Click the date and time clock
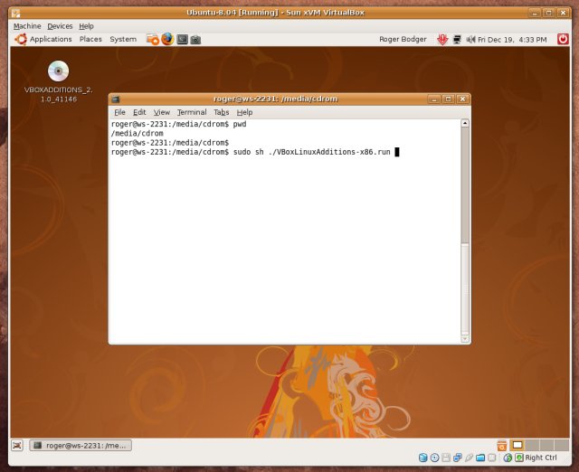 click(x=512, y=40)
